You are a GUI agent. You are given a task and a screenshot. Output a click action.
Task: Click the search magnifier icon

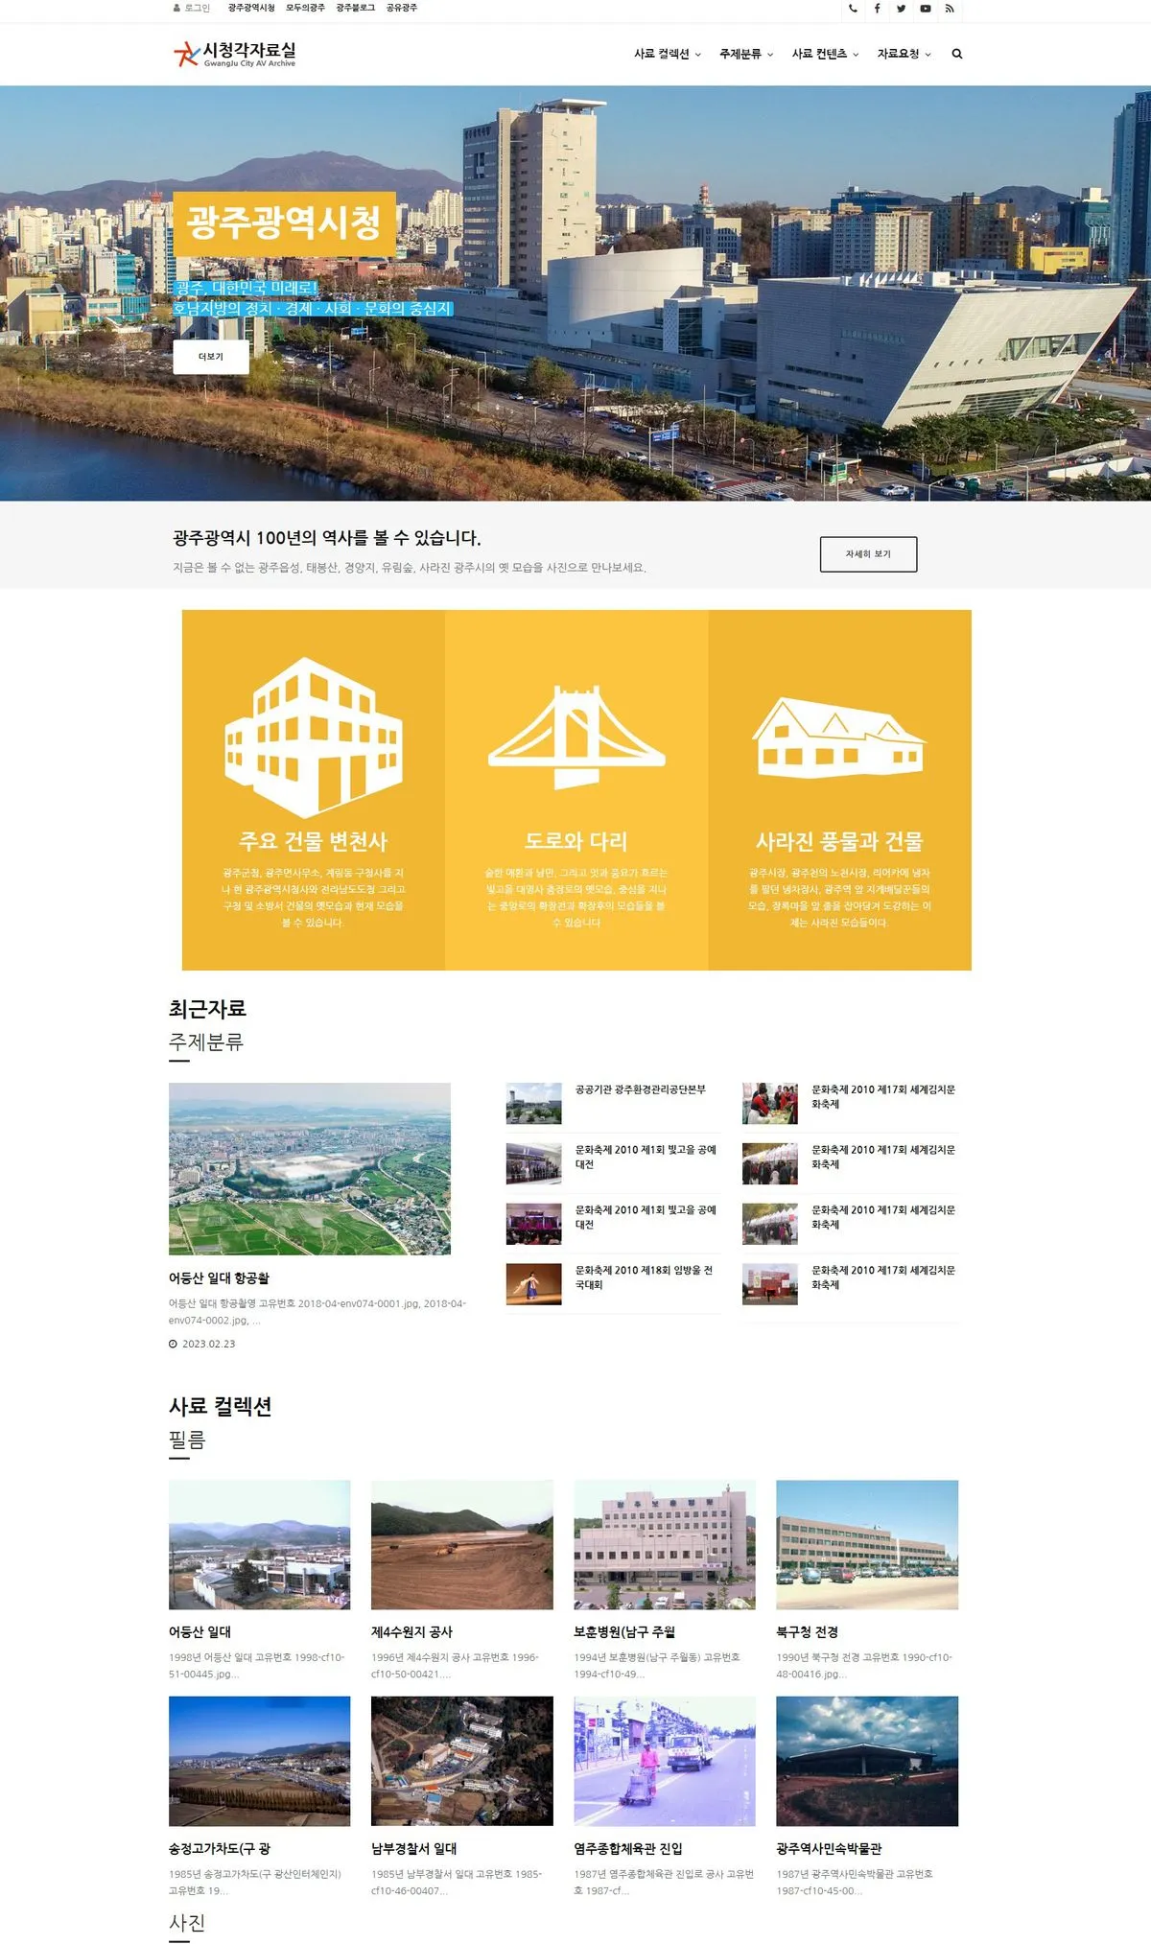tap(956, 54)
